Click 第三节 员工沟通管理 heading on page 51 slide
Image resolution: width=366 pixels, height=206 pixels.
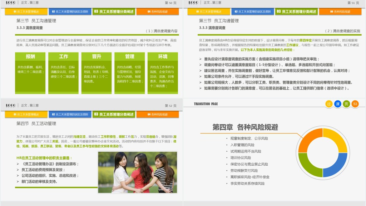coord(219,21)
